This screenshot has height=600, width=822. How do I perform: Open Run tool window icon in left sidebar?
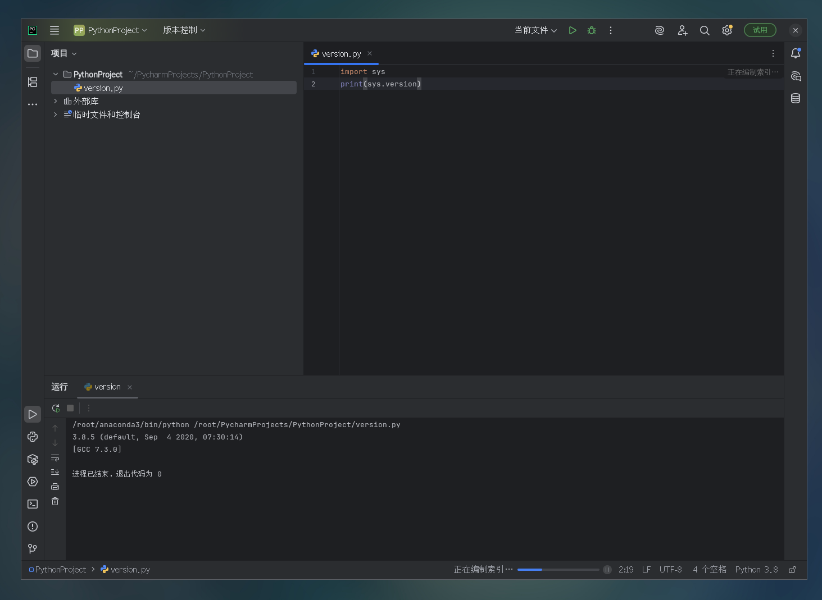(x=33, y=414)
